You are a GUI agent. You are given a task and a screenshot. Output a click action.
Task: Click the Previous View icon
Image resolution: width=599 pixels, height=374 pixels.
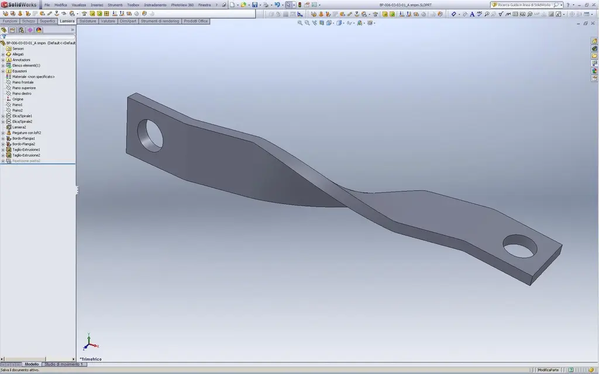coord(314,23)
